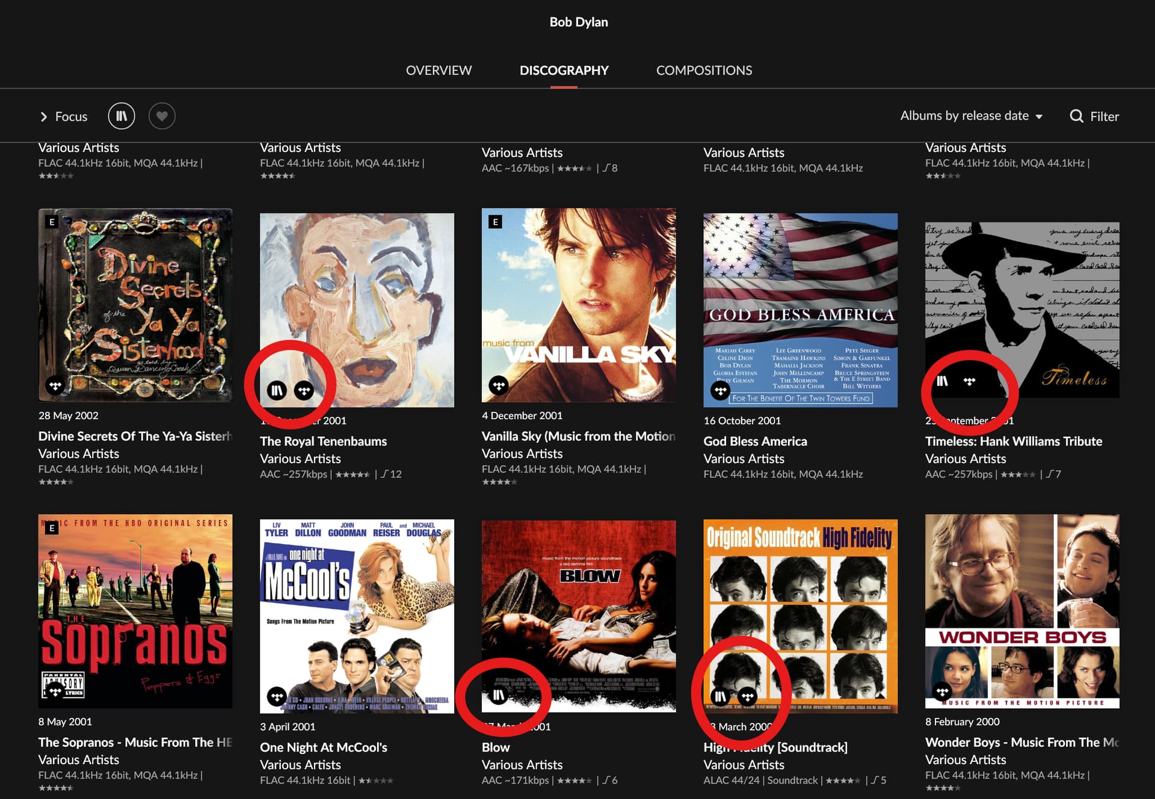Viewport: 1155px width, 799px height.
Task: Click the TIDAL icon on One Night At McCool's cover
Action: coord(277,697)
